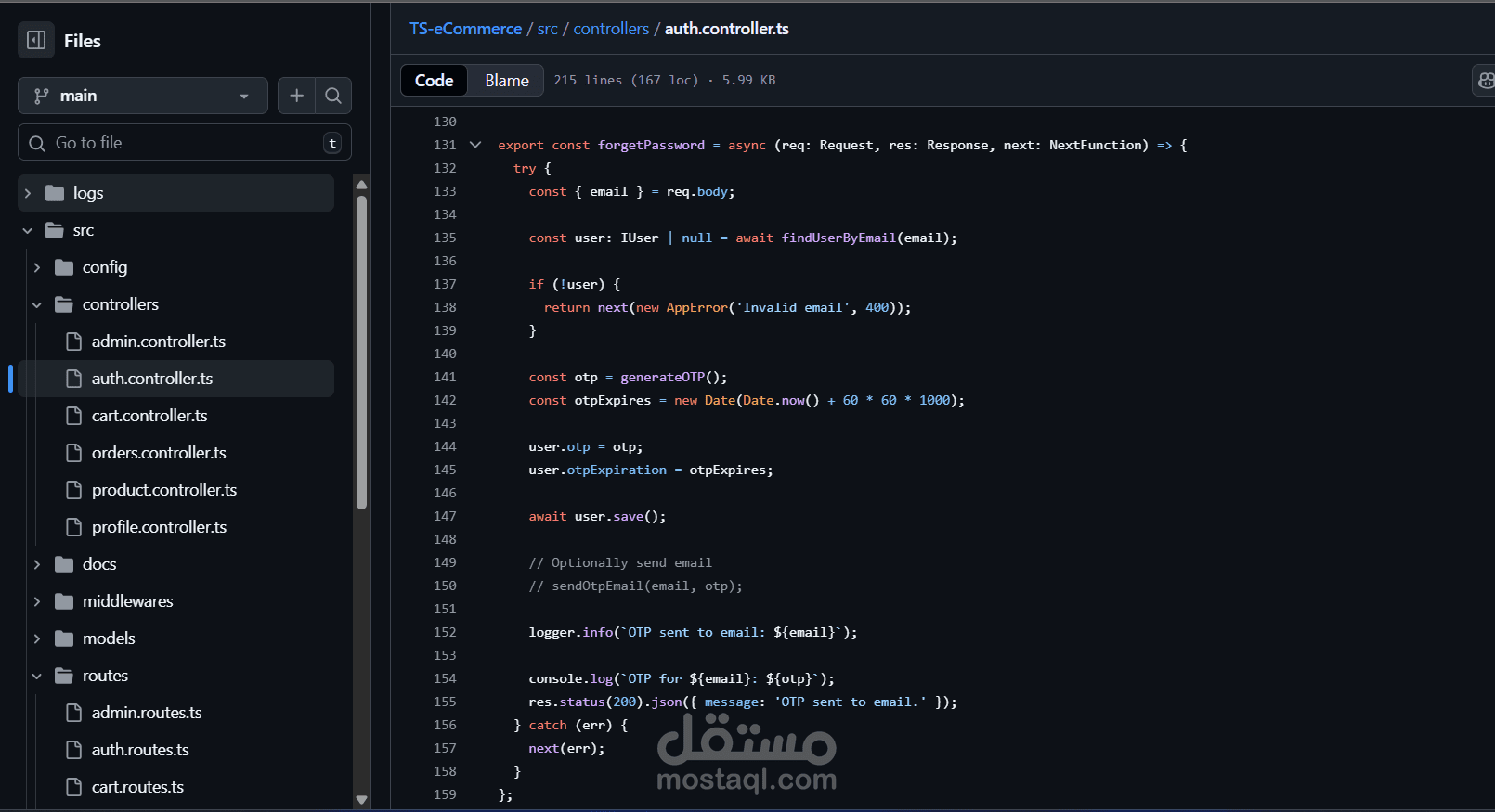Click the logs folder icon
Viewport: 1495px width, 812px height.
pos(55,193)
